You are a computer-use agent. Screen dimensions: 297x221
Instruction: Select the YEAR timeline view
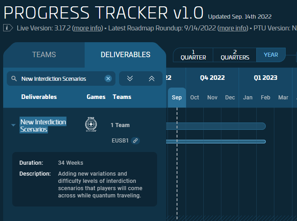[x=271, y=55]
